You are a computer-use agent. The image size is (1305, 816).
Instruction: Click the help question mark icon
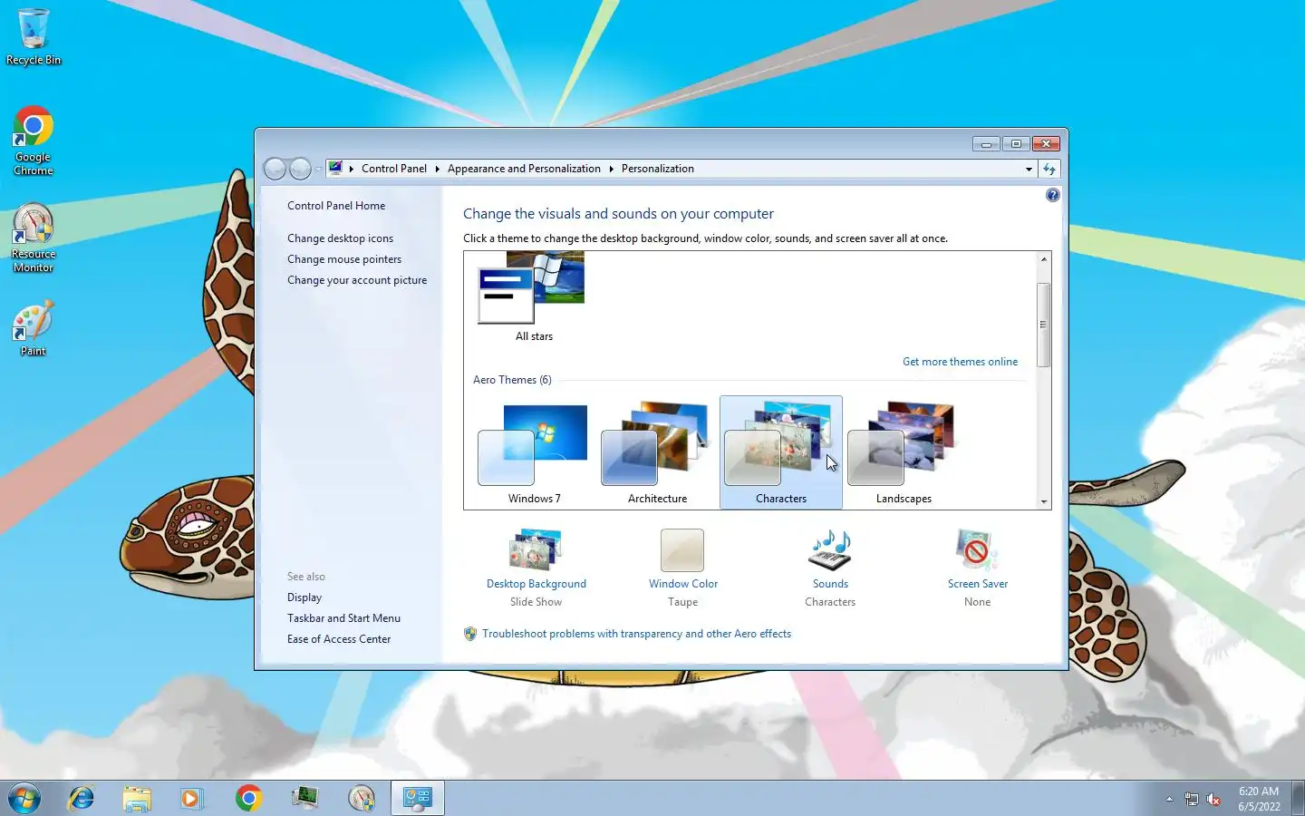[1052, 195]
